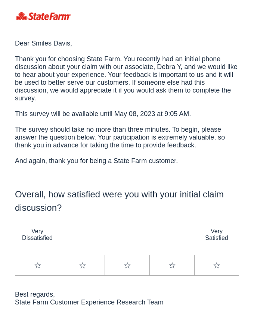Click 'Thank you for choosing State Farm' sentence

click(x=68, y=59)
